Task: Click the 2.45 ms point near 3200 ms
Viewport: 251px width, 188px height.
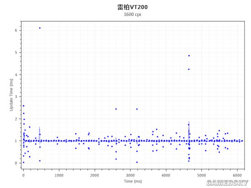Action: [x=137, y=109]
